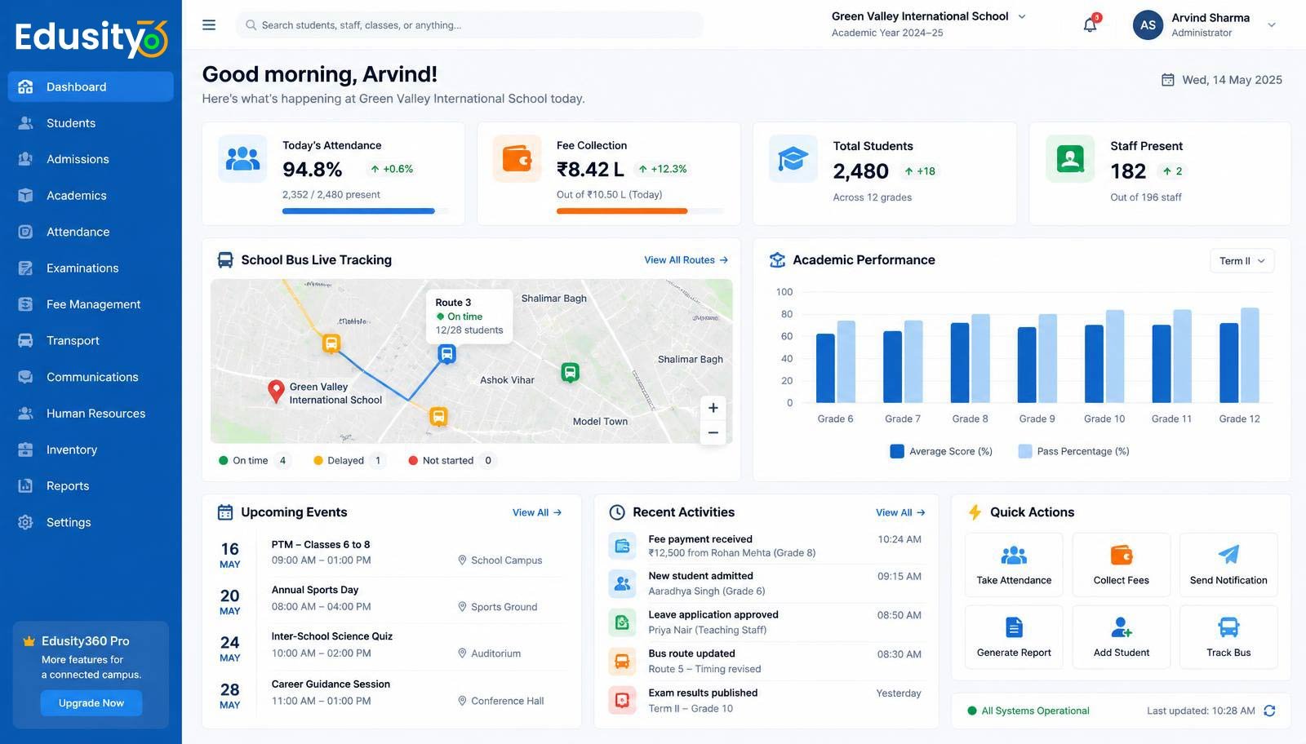This screenshot has width=1306, height=744.
Task: Click the Green Valley school location pin
Action: 276,391
